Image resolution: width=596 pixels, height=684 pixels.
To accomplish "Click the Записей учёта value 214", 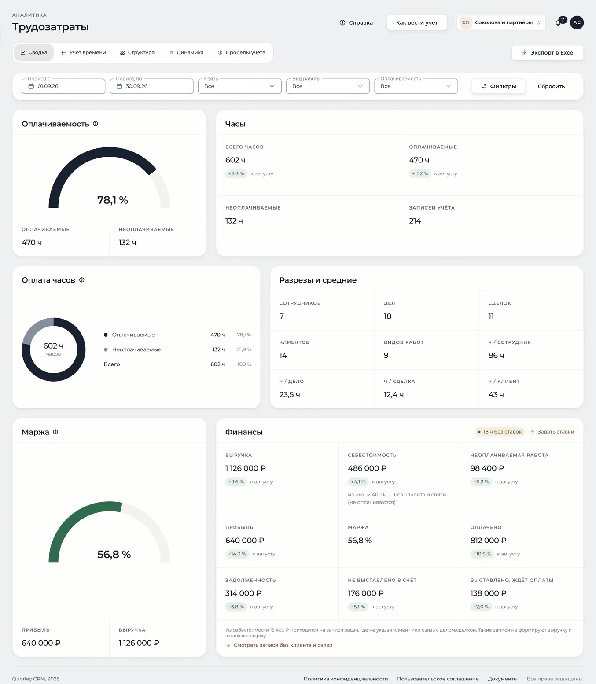I will (x=415, y=221).
